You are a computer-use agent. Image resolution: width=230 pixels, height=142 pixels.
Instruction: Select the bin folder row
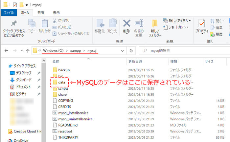[x=138, y=76]
